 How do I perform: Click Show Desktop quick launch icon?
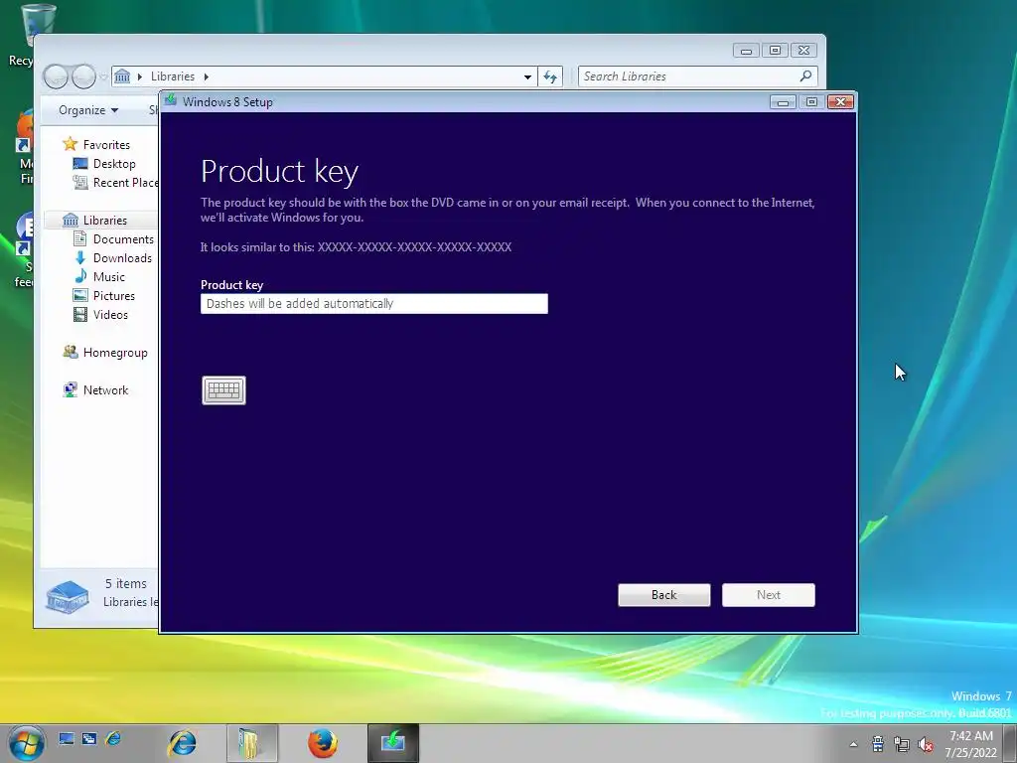[67, 738]
